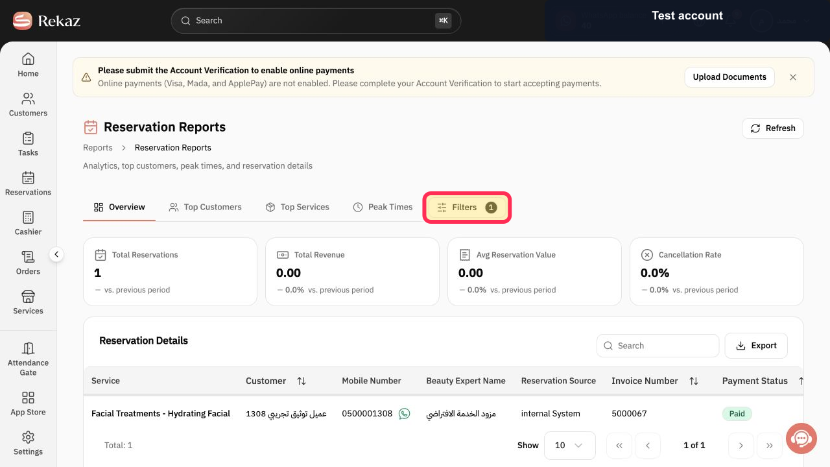
Task: Open the Attendance Gate icon
Action: pos(28,348)
